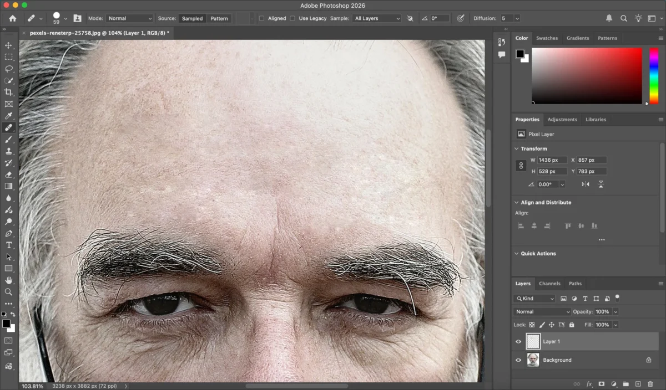This screenshot has height=390, width=666.
Task: Hide the Background layer
Action: click(518, 360)
